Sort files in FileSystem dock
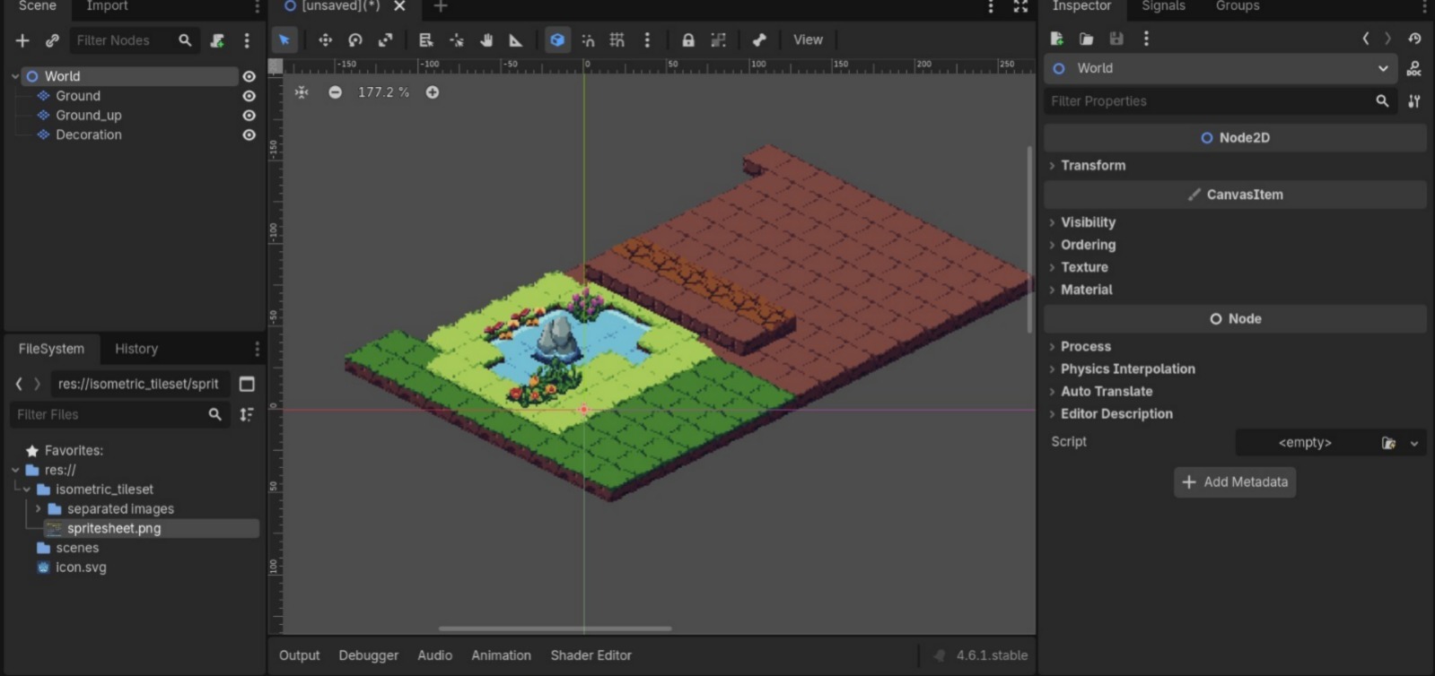The image size is (1435, 676). [x=247, y=414]
